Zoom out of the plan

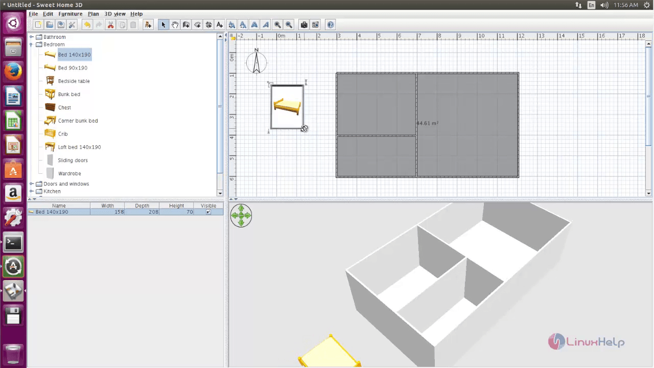[289, 25]
